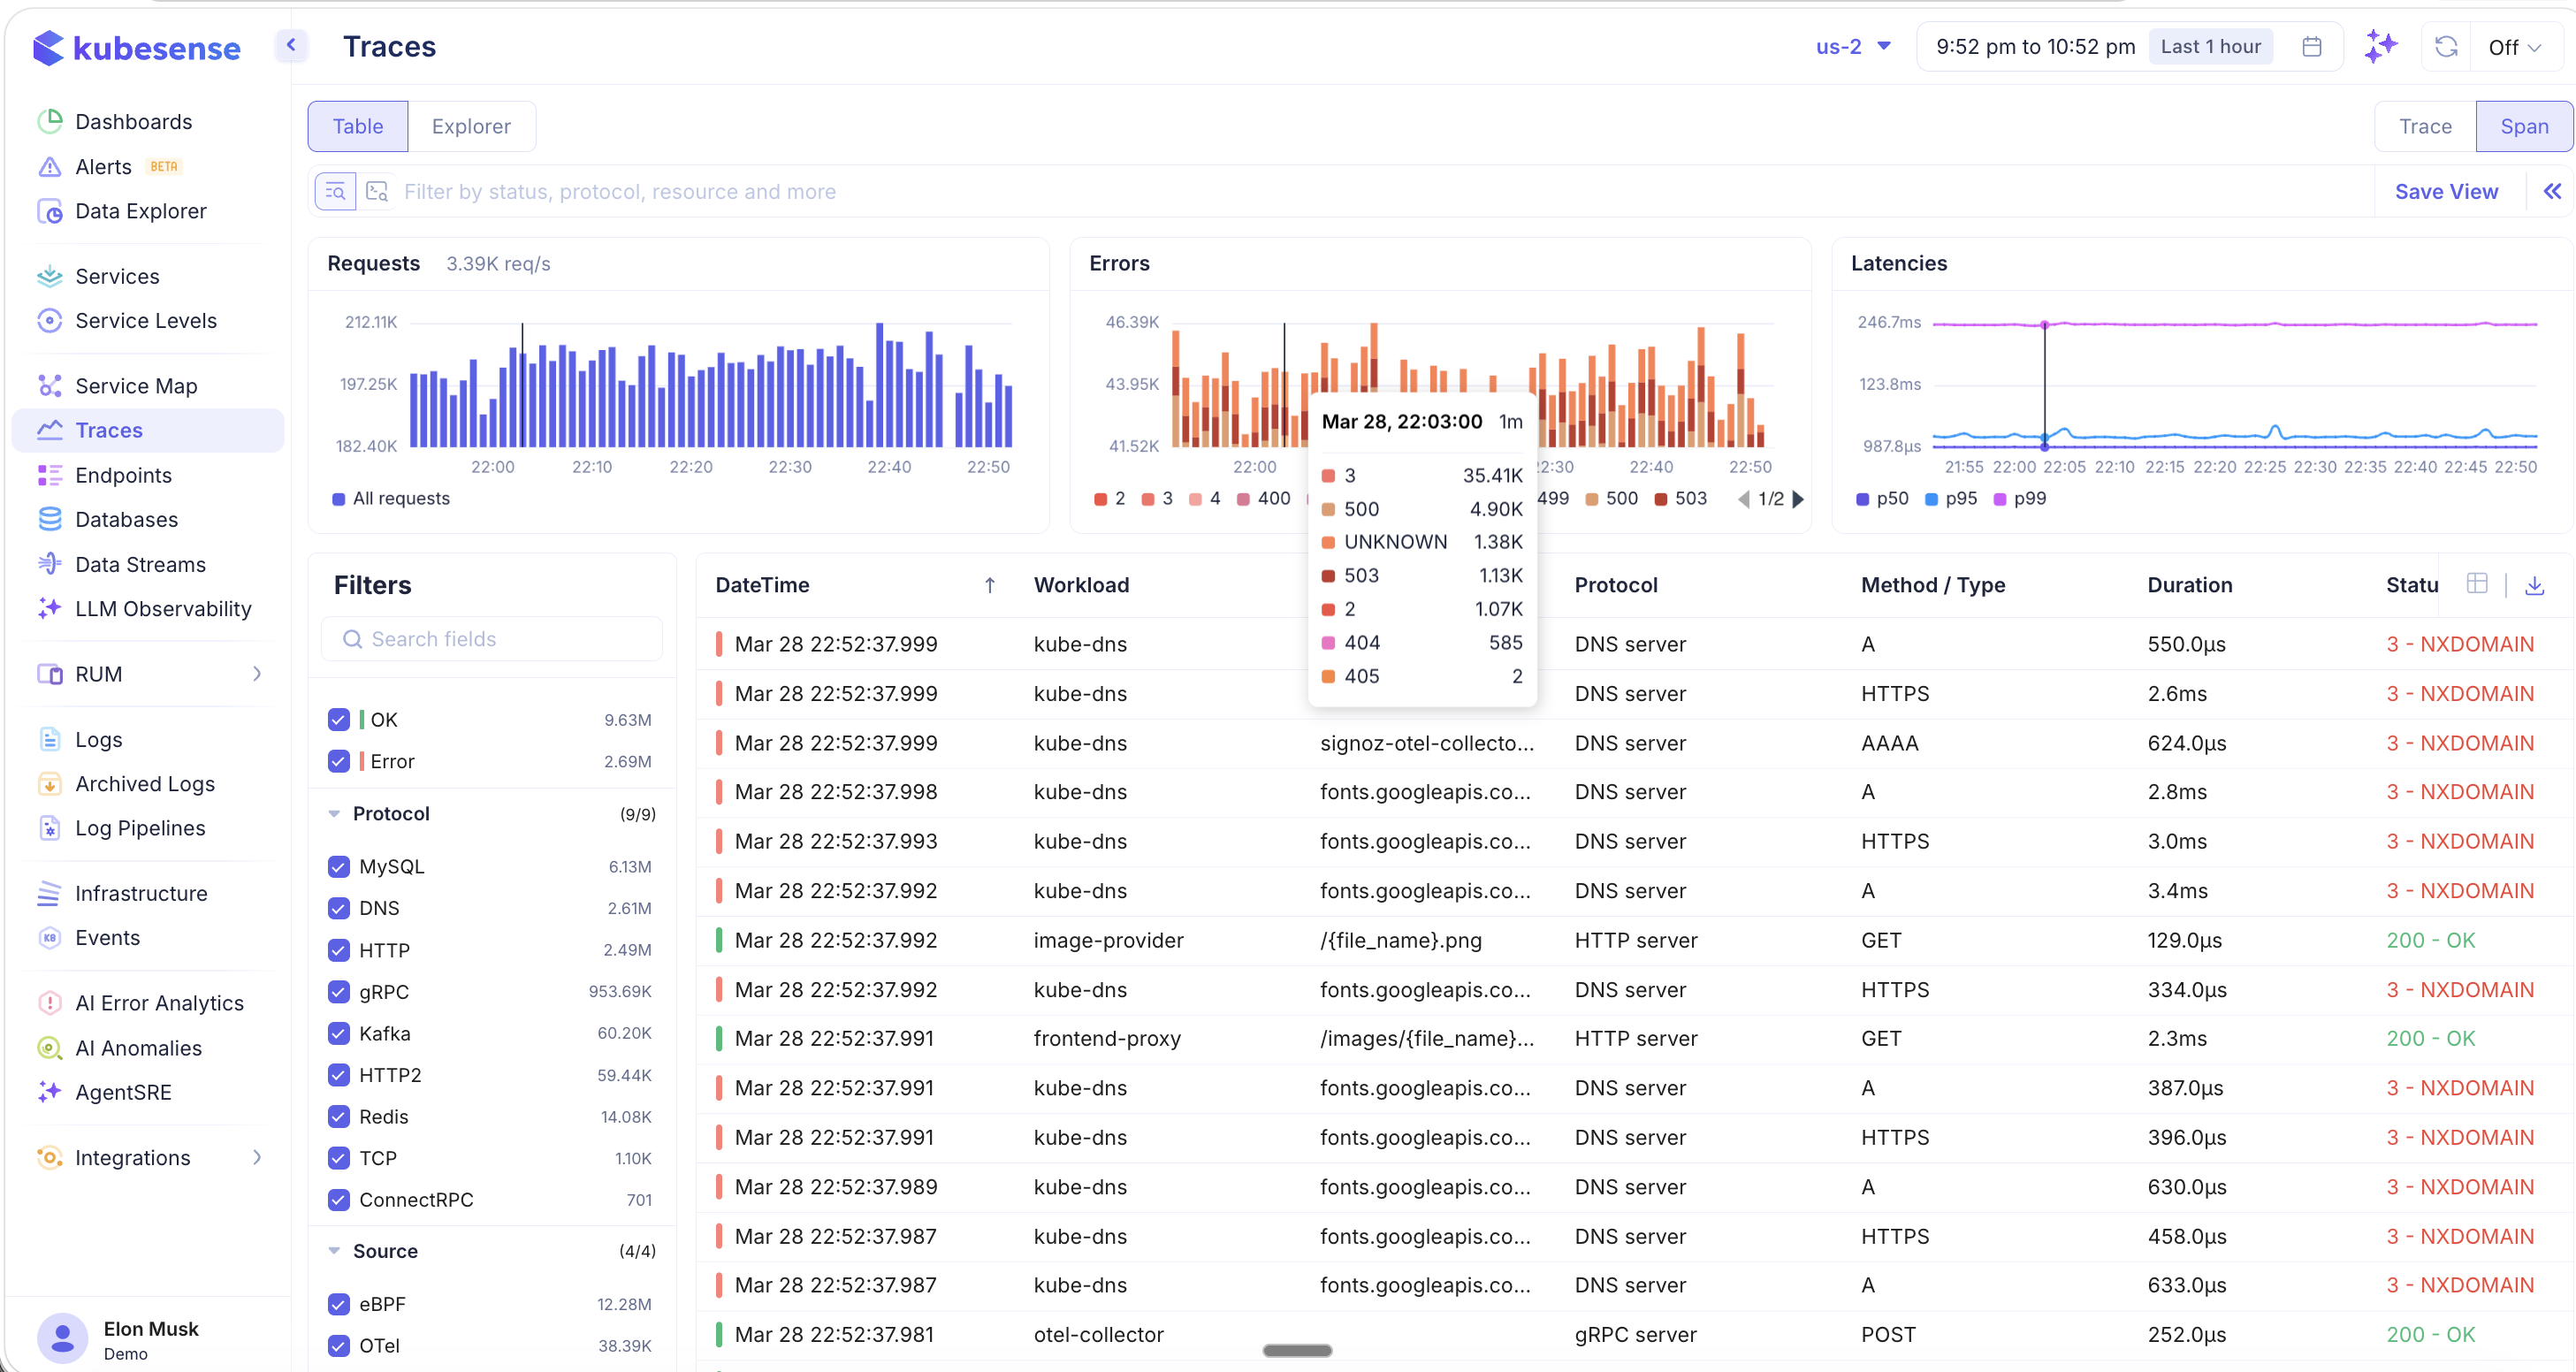This screenshot has height=1372, width=2576.
Task: Open the auto-refresh Off dropdown
Action: tap(2514, 47)
